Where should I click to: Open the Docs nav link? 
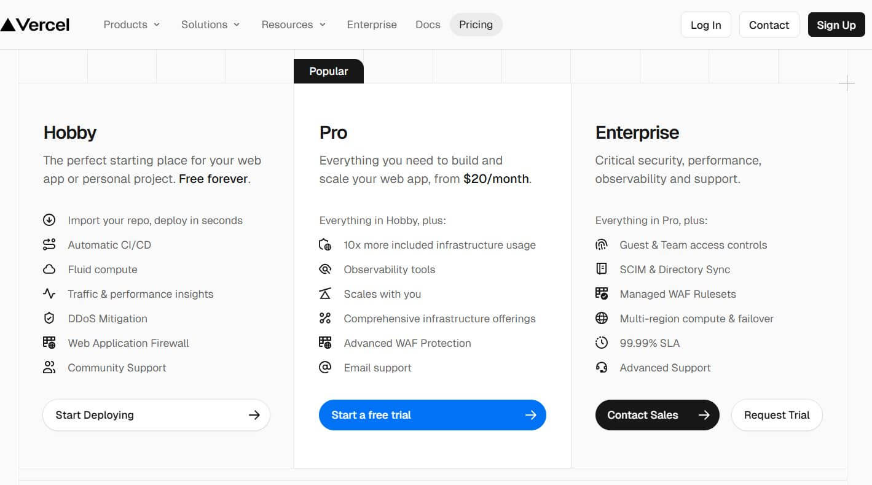pos(428,25)
